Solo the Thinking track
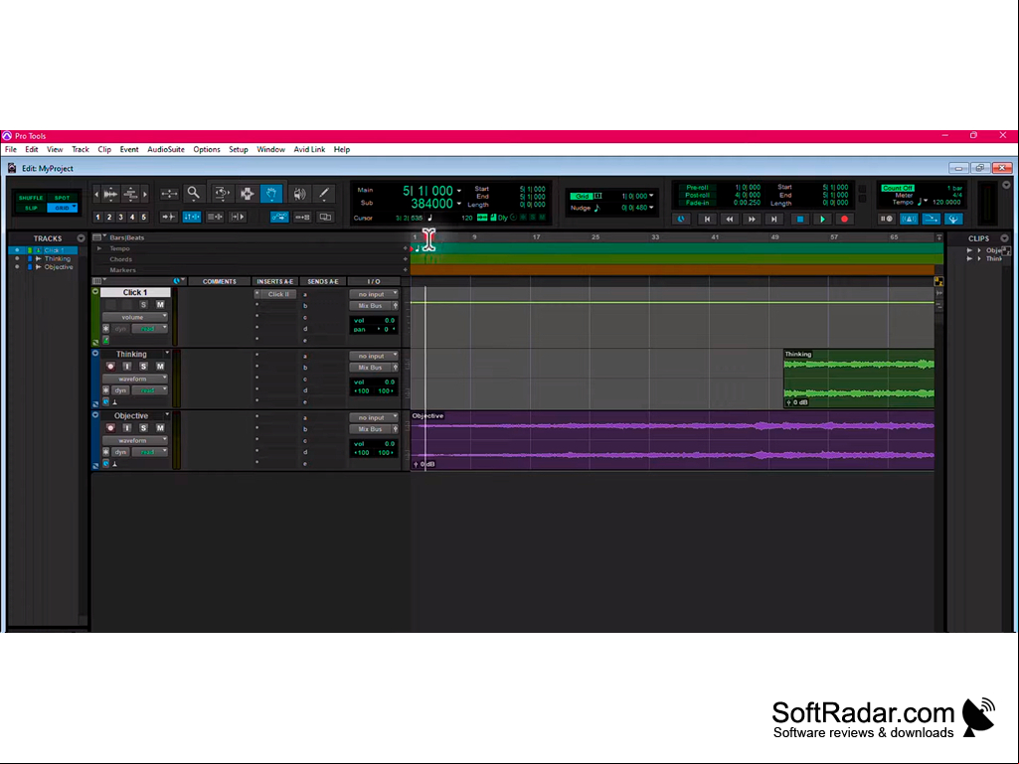Screen dimensions: 1019x764 pyautogui.click(x=143, y=367)
